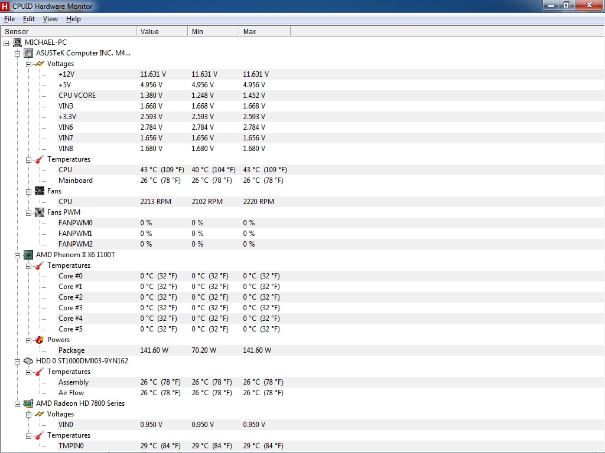Click the 141.60 W package Value cell
Screen dimensions: 605x453
pos(154,350)
